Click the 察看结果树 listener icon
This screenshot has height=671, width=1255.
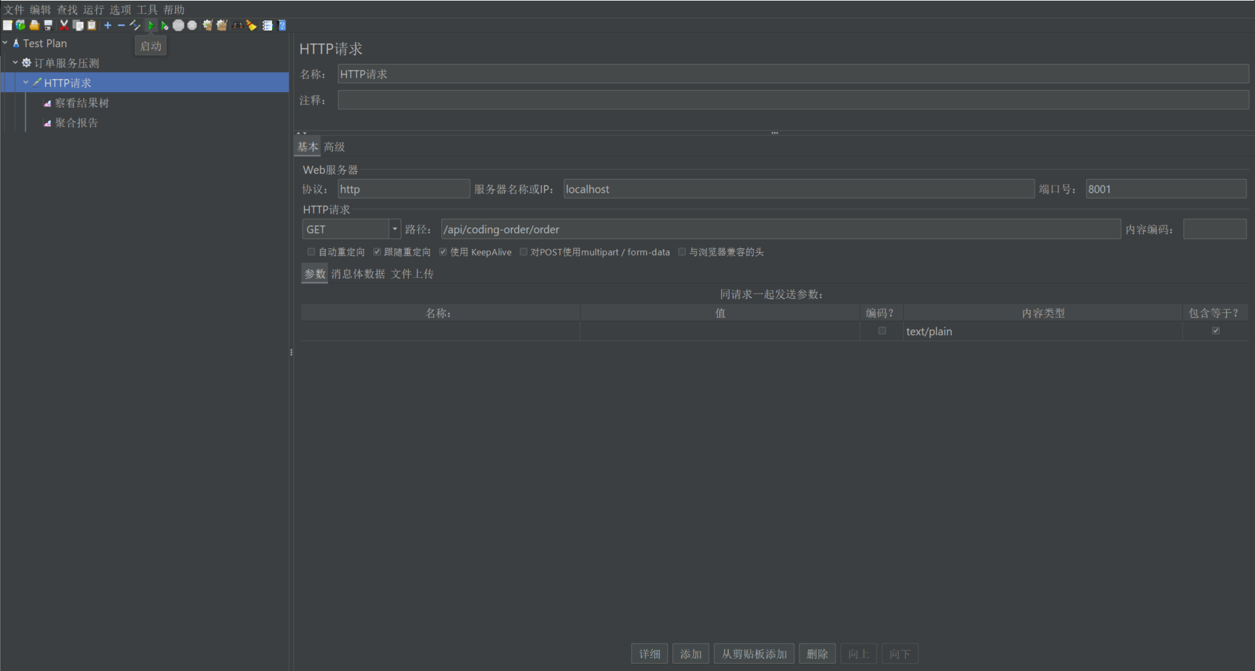47,103
